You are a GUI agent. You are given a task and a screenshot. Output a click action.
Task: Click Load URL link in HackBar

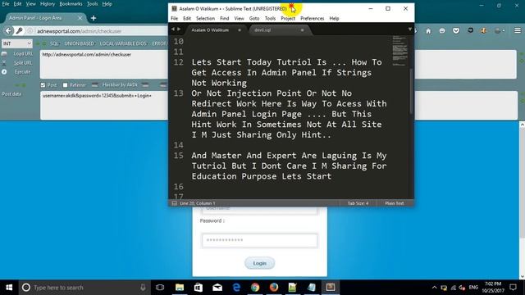pos(23,53)
